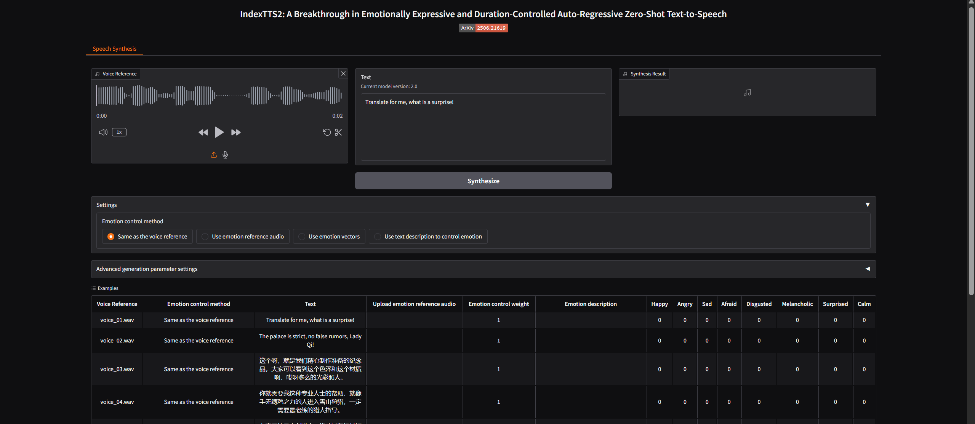
Task: Click the undo reset icon
Action: pos(327,132)
